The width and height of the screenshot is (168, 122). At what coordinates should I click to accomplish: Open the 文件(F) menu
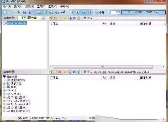coord(7,7)
